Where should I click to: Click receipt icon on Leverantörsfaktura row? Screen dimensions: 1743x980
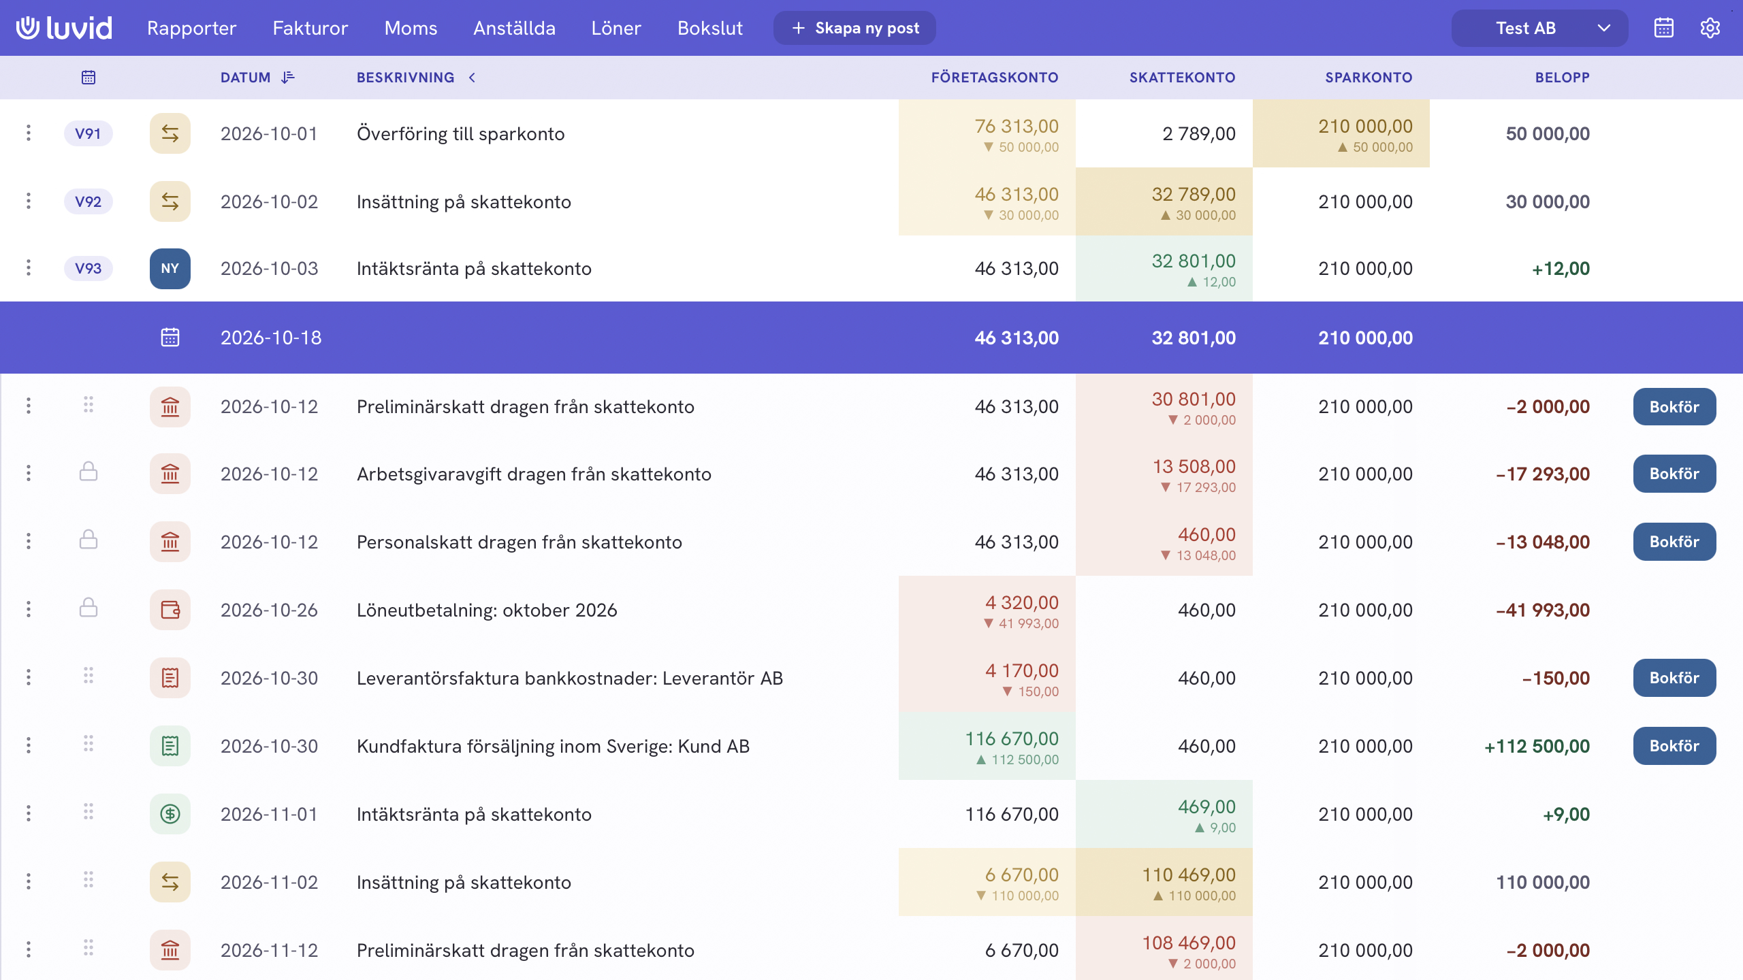coord(170,678)
